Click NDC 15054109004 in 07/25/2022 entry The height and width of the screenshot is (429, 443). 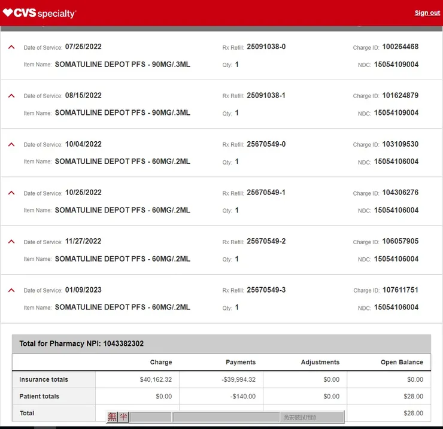click(x=396, y=65)
